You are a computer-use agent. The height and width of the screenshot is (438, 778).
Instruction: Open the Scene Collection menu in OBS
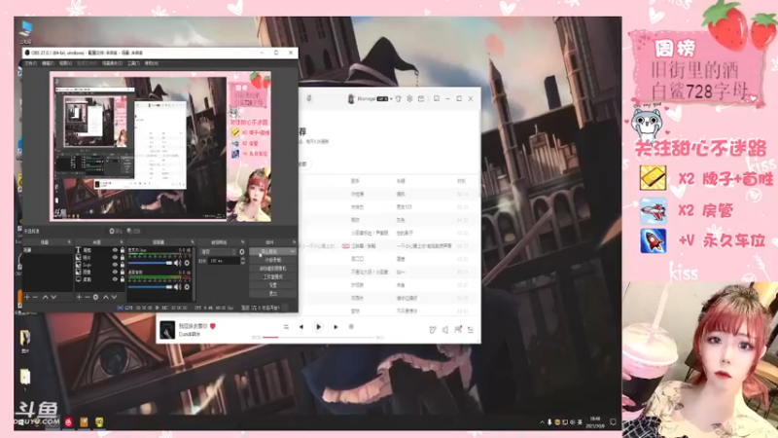[112, 63]
